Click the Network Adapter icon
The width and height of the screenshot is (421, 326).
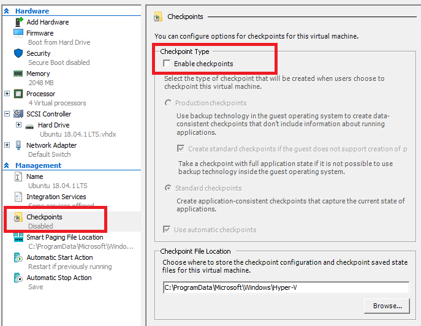pos(18,145)
